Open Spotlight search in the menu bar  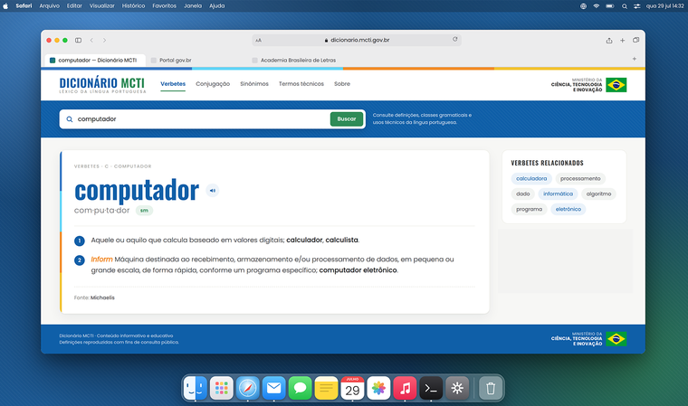[624, 6]
